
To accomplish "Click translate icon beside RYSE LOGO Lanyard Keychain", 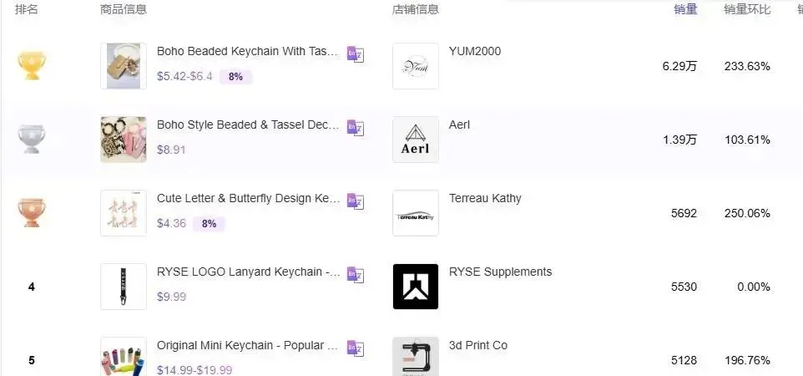I will [x=356, y=275].
